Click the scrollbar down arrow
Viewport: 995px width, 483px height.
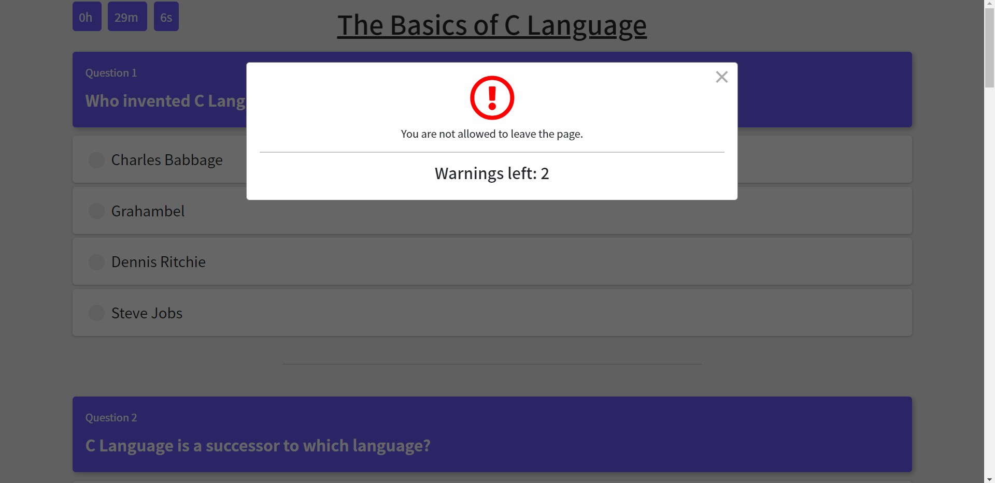(x=990, y=479)
